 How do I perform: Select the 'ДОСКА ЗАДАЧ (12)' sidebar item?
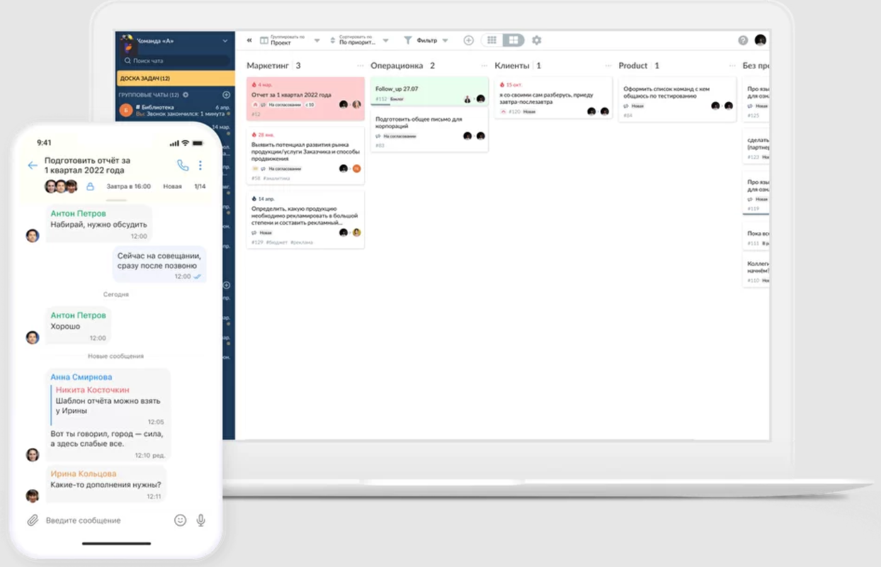pos(176,78)
